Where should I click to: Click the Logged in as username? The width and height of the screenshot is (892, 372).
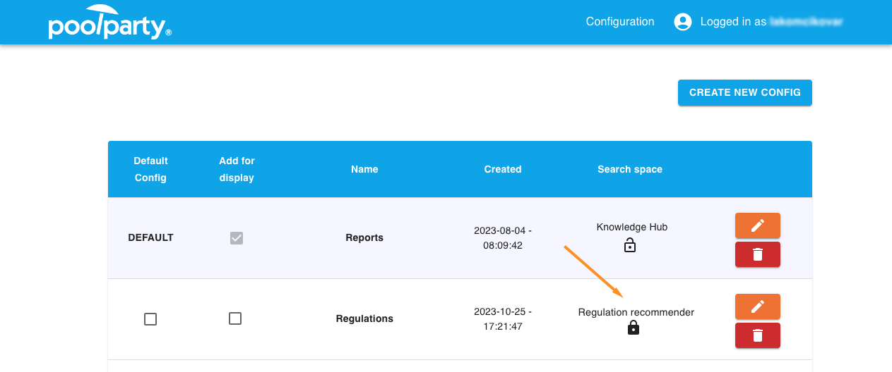pyautogui.click(x=806, y=22)
